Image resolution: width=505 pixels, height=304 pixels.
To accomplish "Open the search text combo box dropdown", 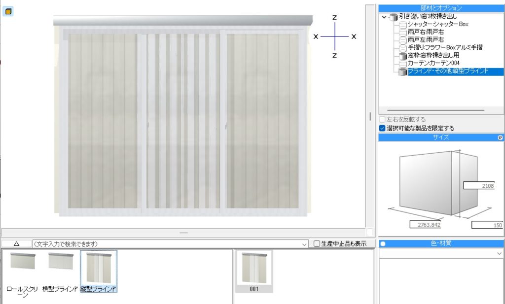I will pyautogui.click(x=305, y=244).
